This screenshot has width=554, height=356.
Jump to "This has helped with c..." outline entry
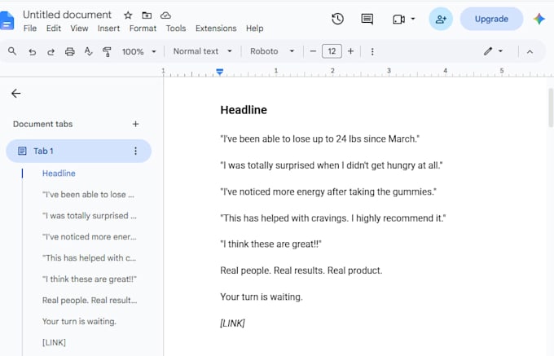(89, 258)
